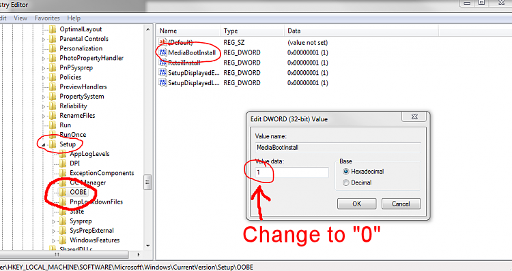The image size is (512, 271).
Task: Select the WindowsFeatures folder icon
Action: click(63, 240)
